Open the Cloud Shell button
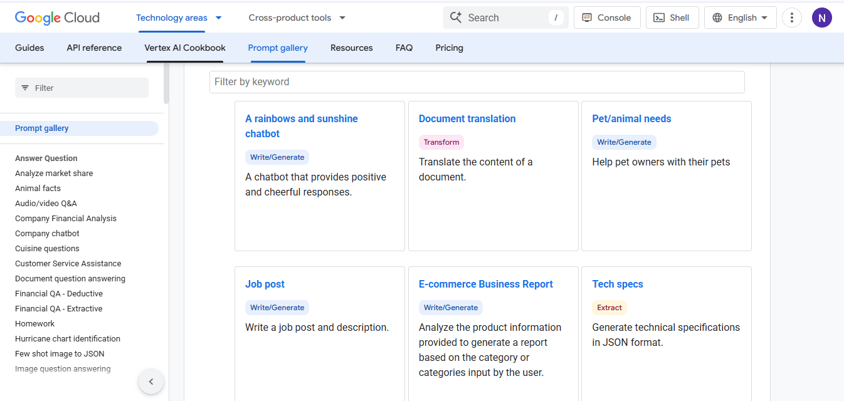Screen dimensions: 844x401 (672, 18)
